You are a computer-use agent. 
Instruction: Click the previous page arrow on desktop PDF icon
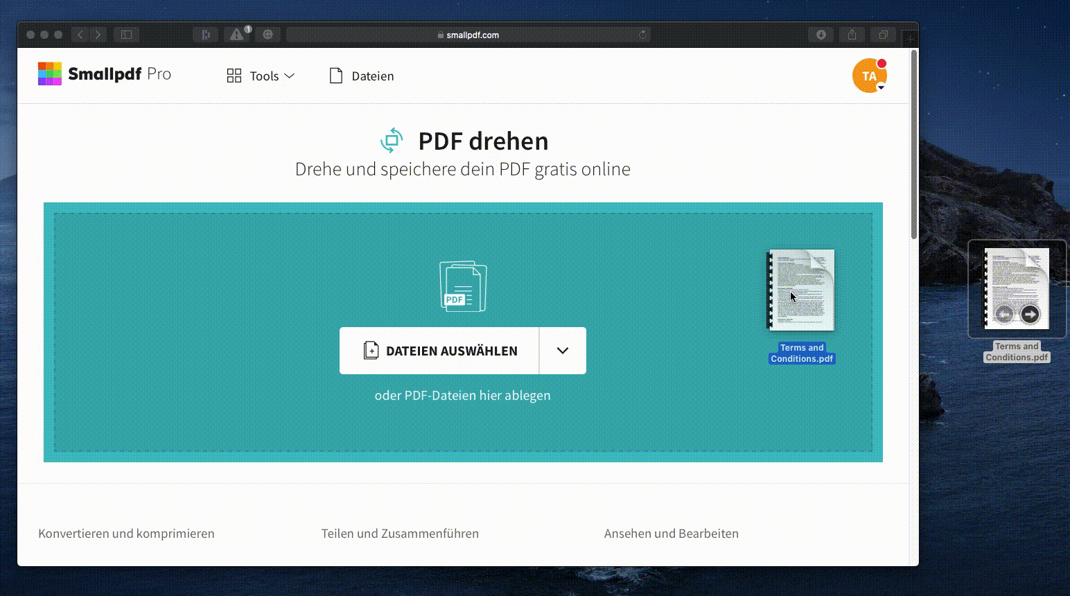(1004, 315)
